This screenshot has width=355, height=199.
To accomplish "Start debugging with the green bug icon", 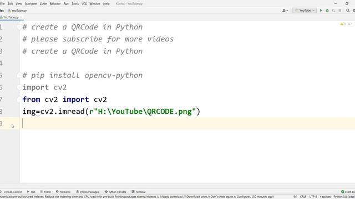I will click(327, 11).
